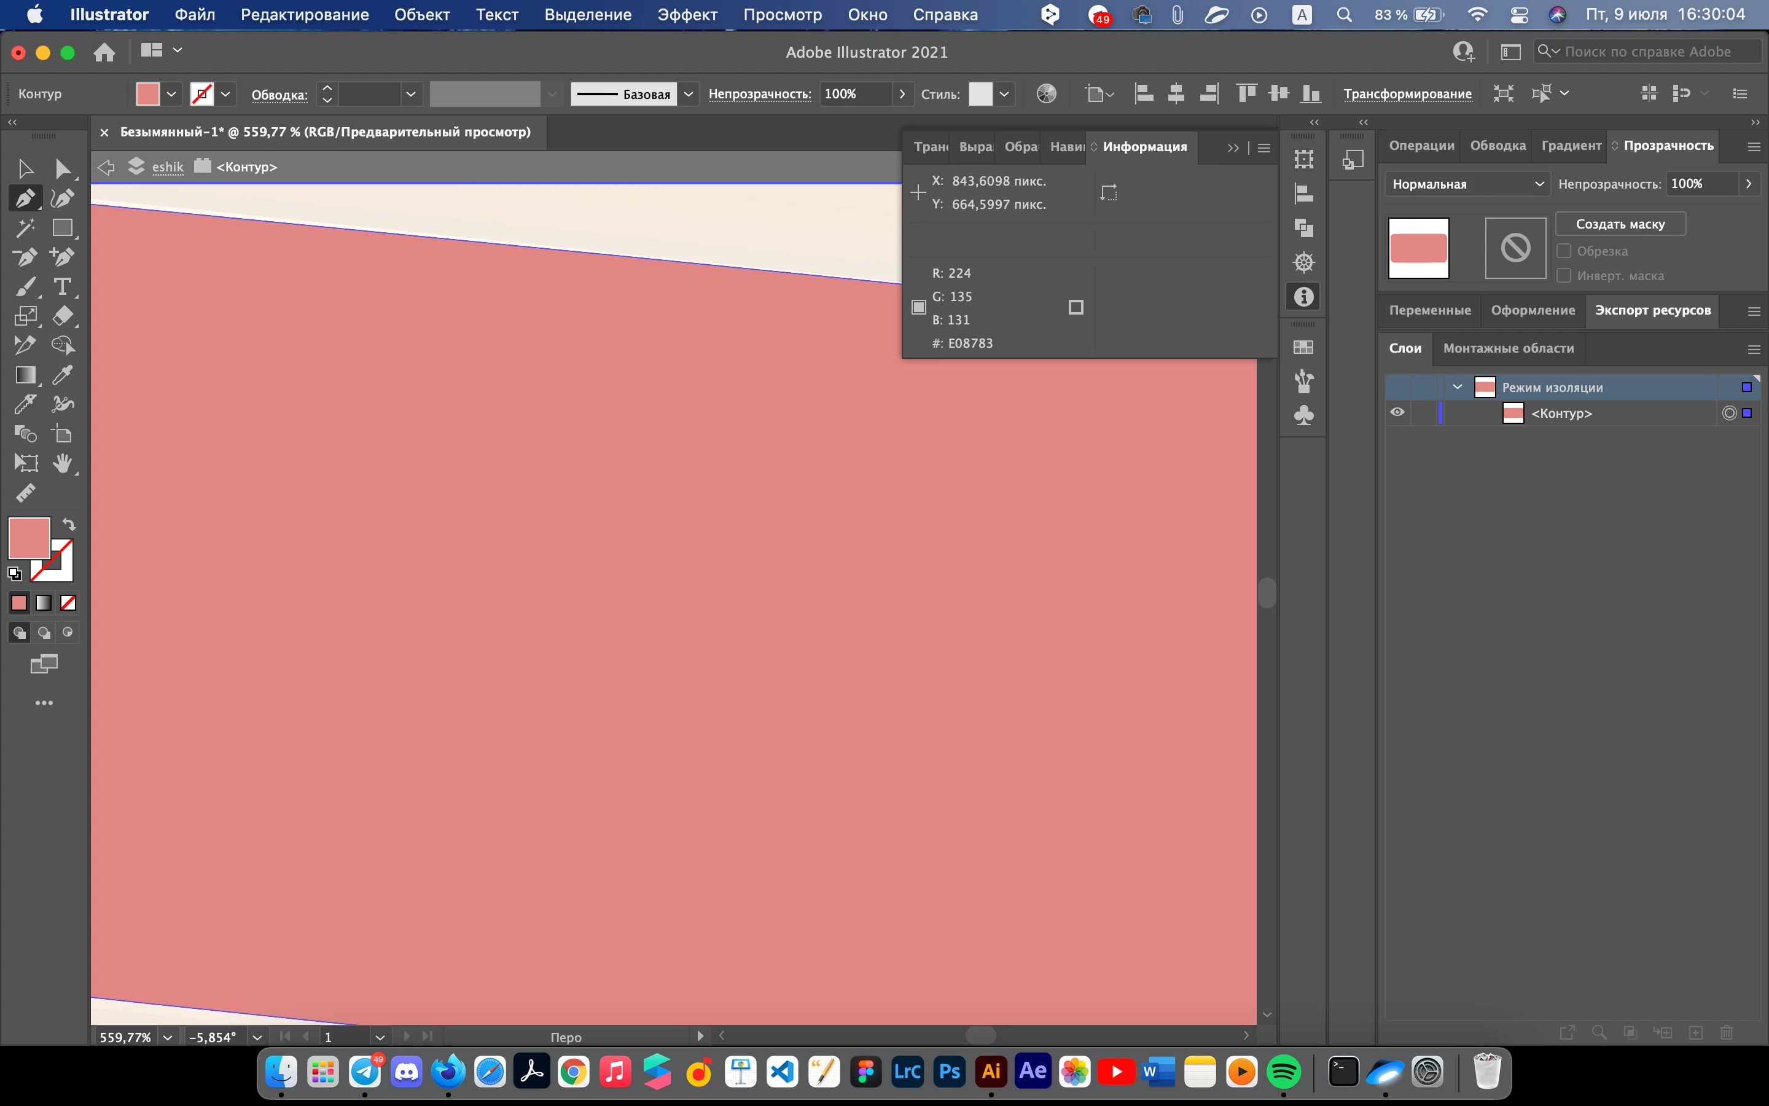Click the Трансформирование link

[x=1407, y=93]
